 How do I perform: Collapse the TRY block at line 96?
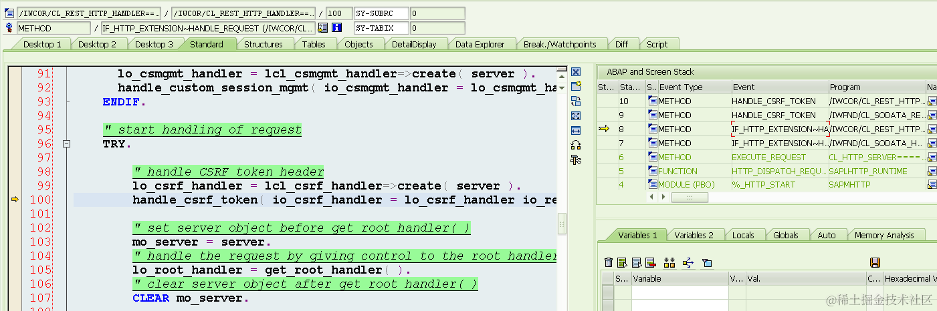coord(66,143)
